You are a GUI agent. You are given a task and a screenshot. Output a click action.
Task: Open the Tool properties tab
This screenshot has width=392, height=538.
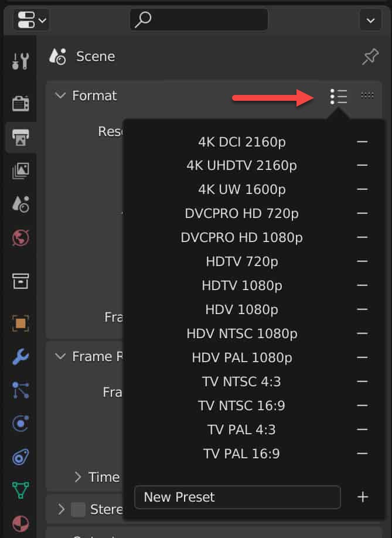21,60
